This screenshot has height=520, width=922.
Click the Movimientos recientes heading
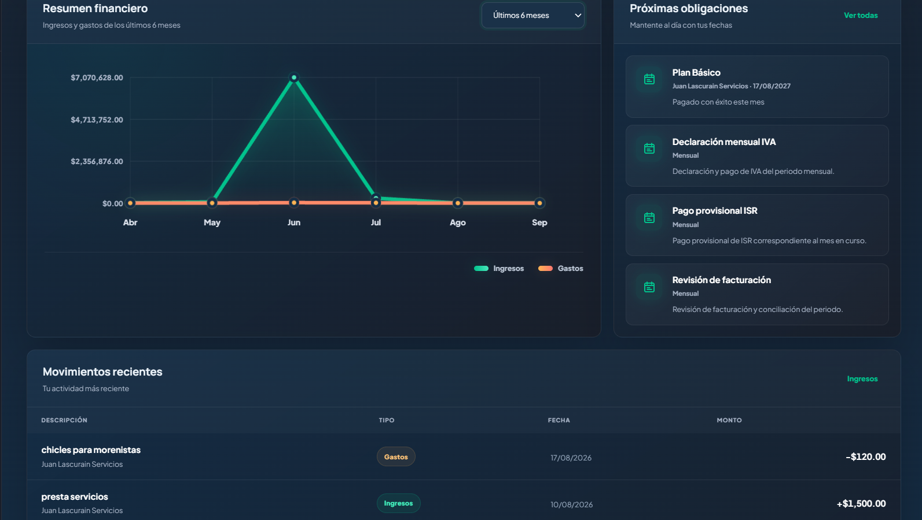(x=102, y=372)
